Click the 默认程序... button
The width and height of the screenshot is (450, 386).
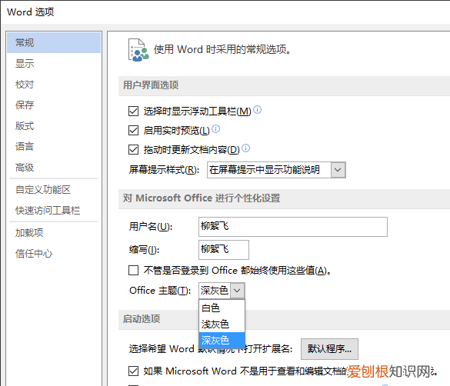tap(329, 349)
